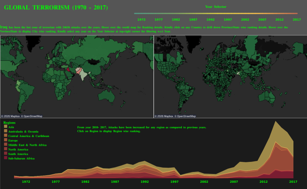The height and width of the screenshot is (189, 307).
Task: Choose 2017 on the Year Selector
Action: (297, 19)
